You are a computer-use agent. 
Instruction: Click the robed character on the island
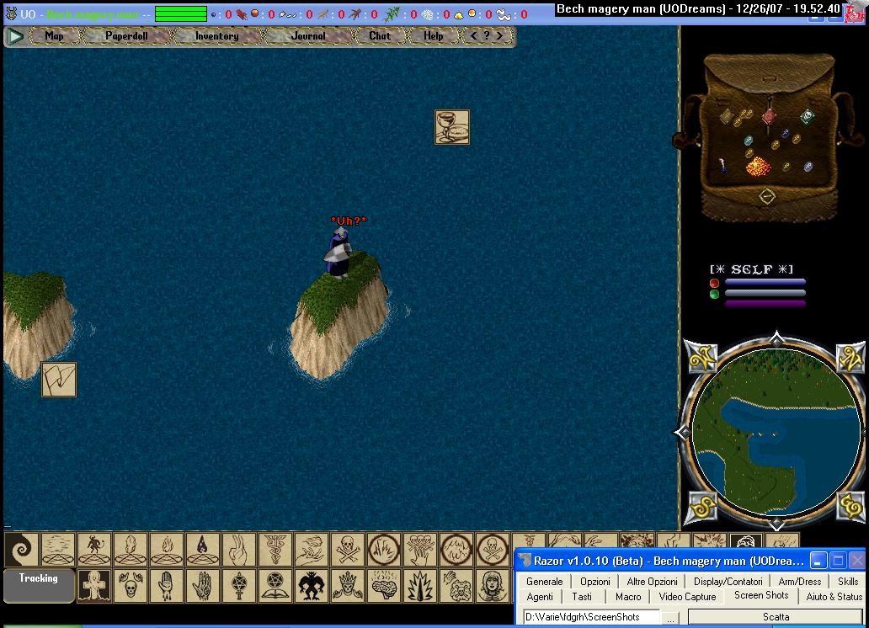pos(338,253)
